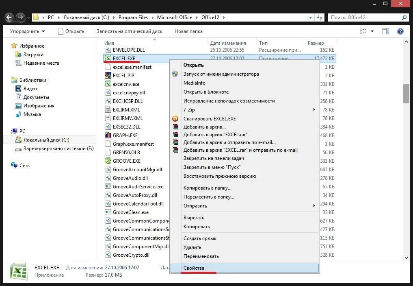413x286 pixels.
Task: Select the EXLIRM.XML file name
Action: click(126, 109)
